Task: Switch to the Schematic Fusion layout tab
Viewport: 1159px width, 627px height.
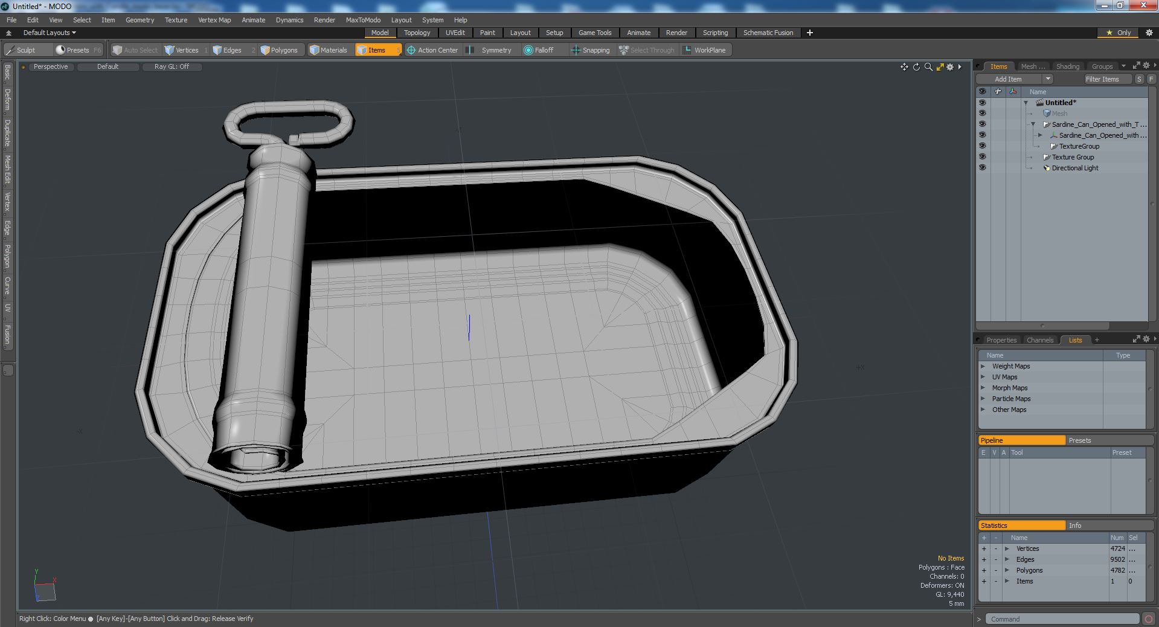Action: (x=768, y=33)
